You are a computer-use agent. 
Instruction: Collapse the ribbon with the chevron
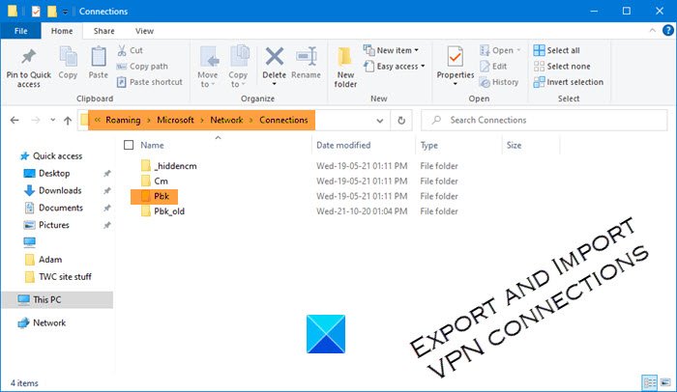coord(653,31)
